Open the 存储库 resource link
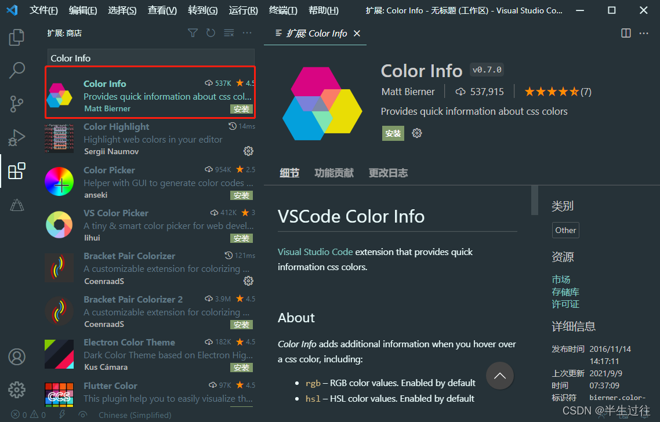 (x=565, y=292)
